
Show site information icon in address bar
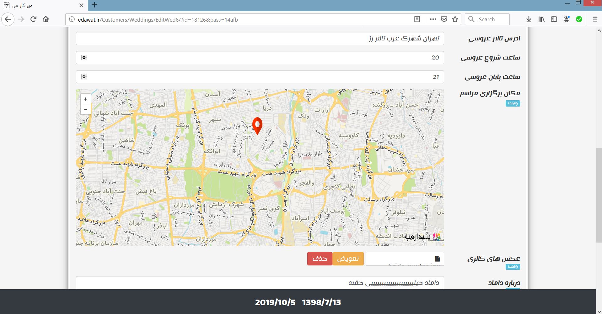pyautogui.click(x=72, y=19)
